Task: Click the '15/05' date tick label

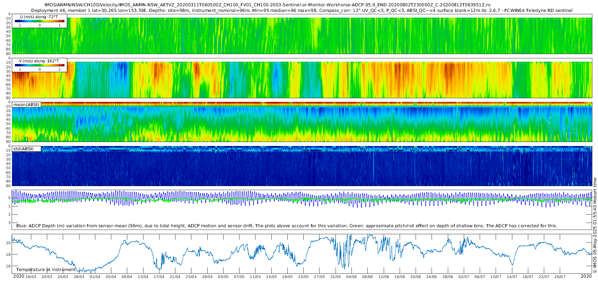Action: pos(271,277)
